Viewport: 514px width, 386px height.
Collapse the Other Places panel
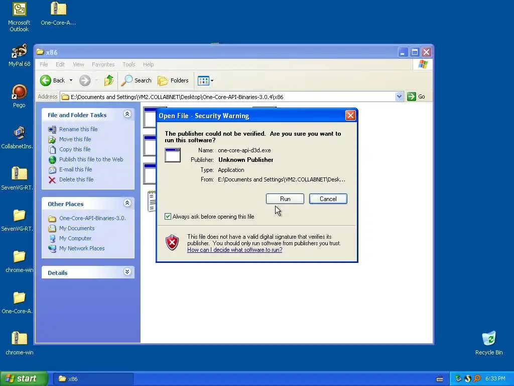pos(127,203)
